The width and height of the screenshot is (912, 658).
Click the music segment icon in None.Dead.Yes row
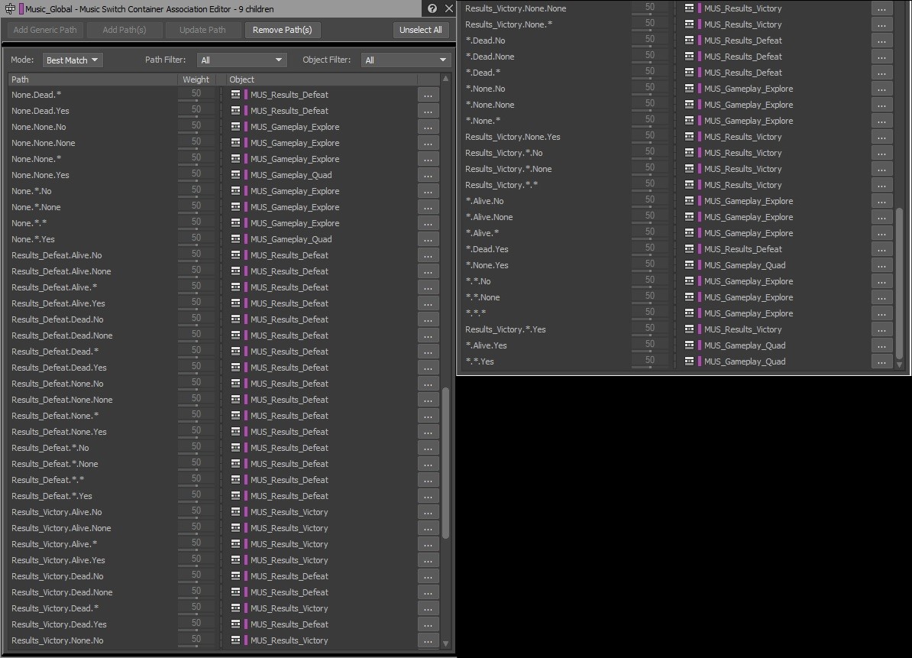[236, 111]
